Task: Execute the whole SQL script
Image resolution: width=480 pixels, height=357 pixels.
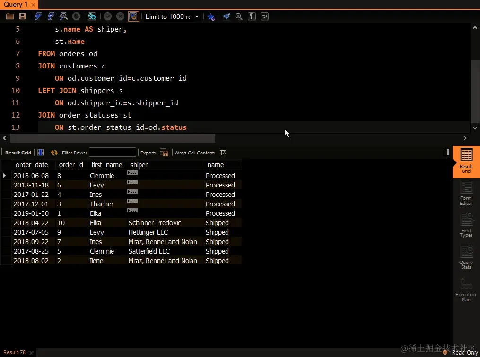Action: pyautogui.click(x=38, y=17)
